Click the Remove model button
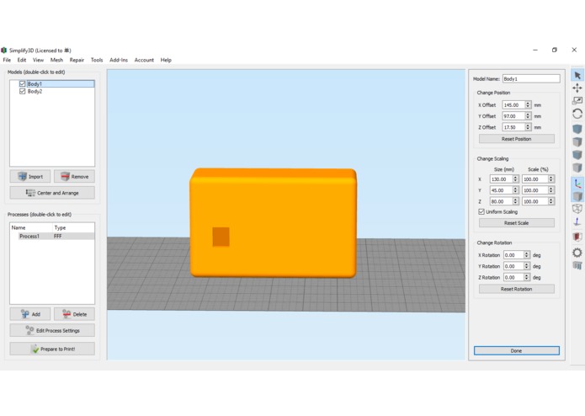The width and height of the screenshot is (585, 416). pyautogui.click(x=74, y=177)
